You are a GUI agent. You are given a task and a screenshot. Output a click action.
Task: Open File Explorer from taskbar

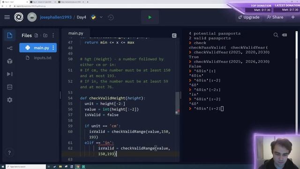point(60,167)
